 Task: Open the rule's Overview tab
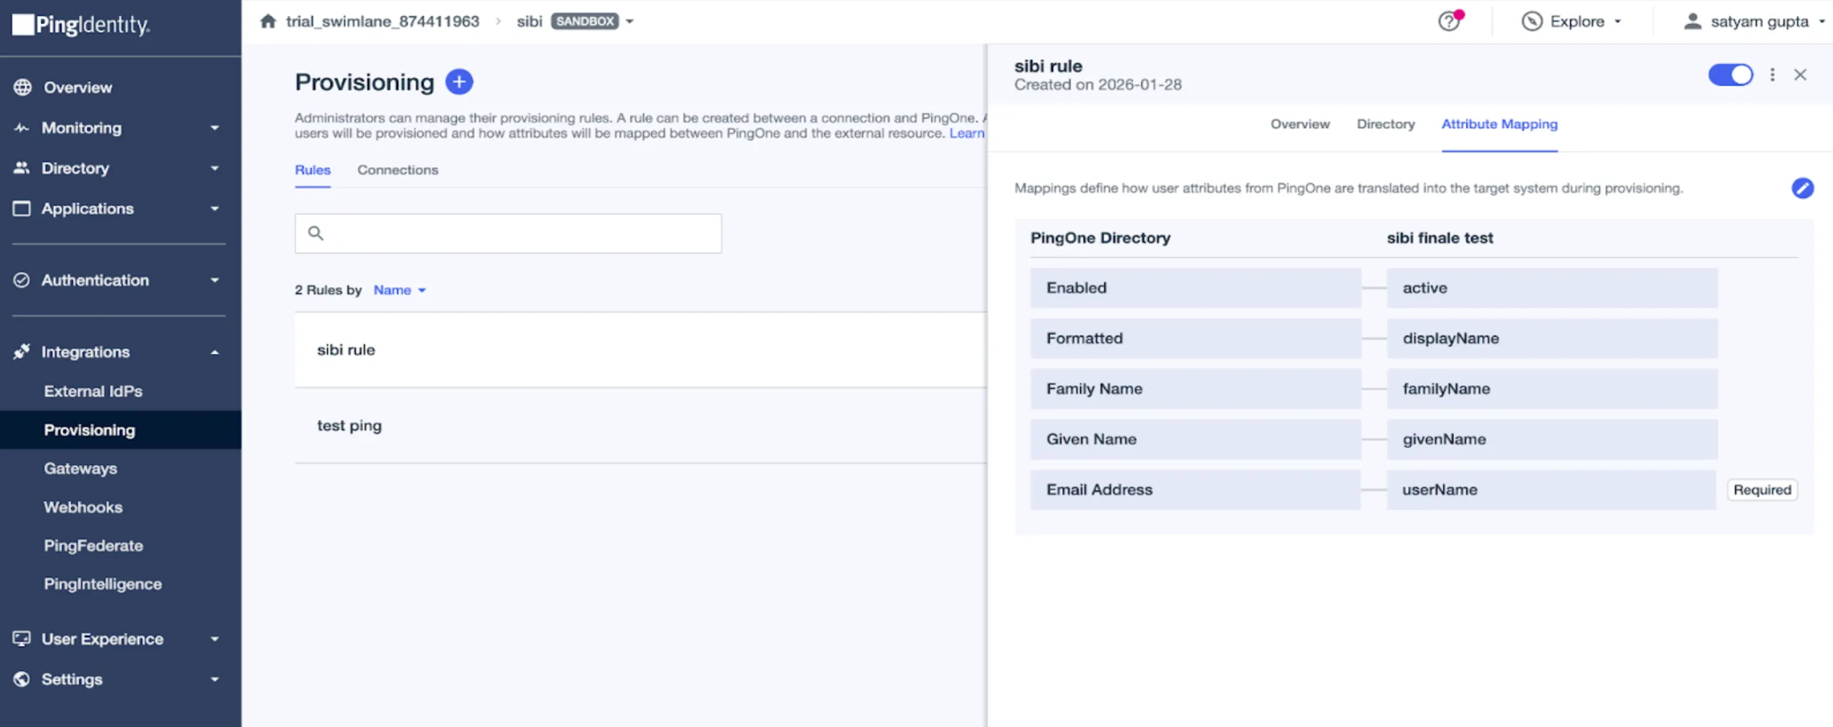[1300, 124]
